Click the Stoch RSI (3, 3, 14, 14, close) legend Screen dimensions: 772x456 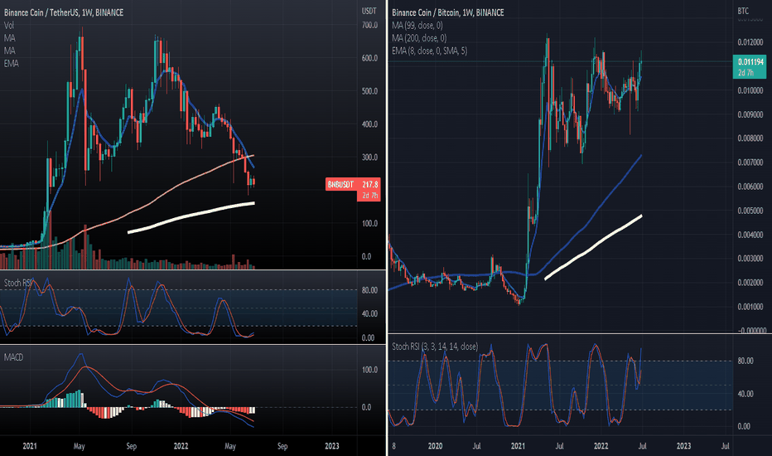[x=435, y=347]
